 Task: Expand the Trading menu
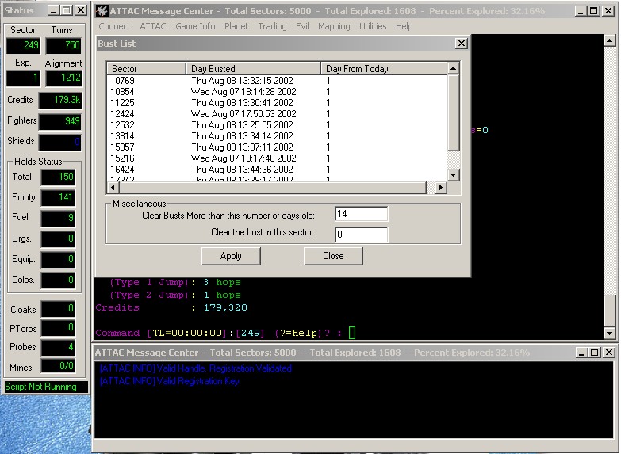tap(272, 26)
